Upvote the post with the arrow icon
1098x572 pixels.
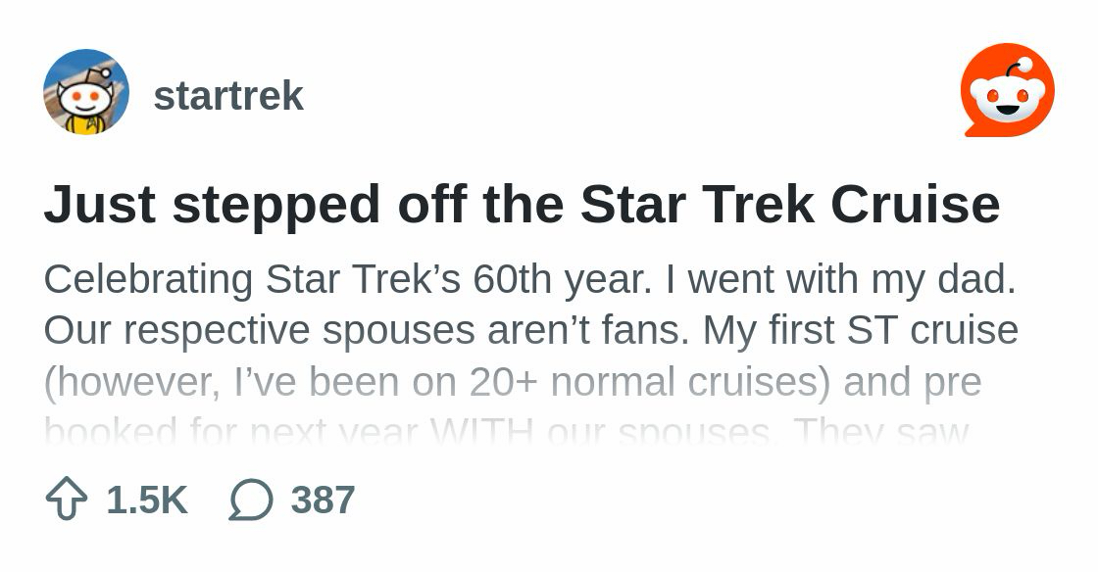(67, 500)
